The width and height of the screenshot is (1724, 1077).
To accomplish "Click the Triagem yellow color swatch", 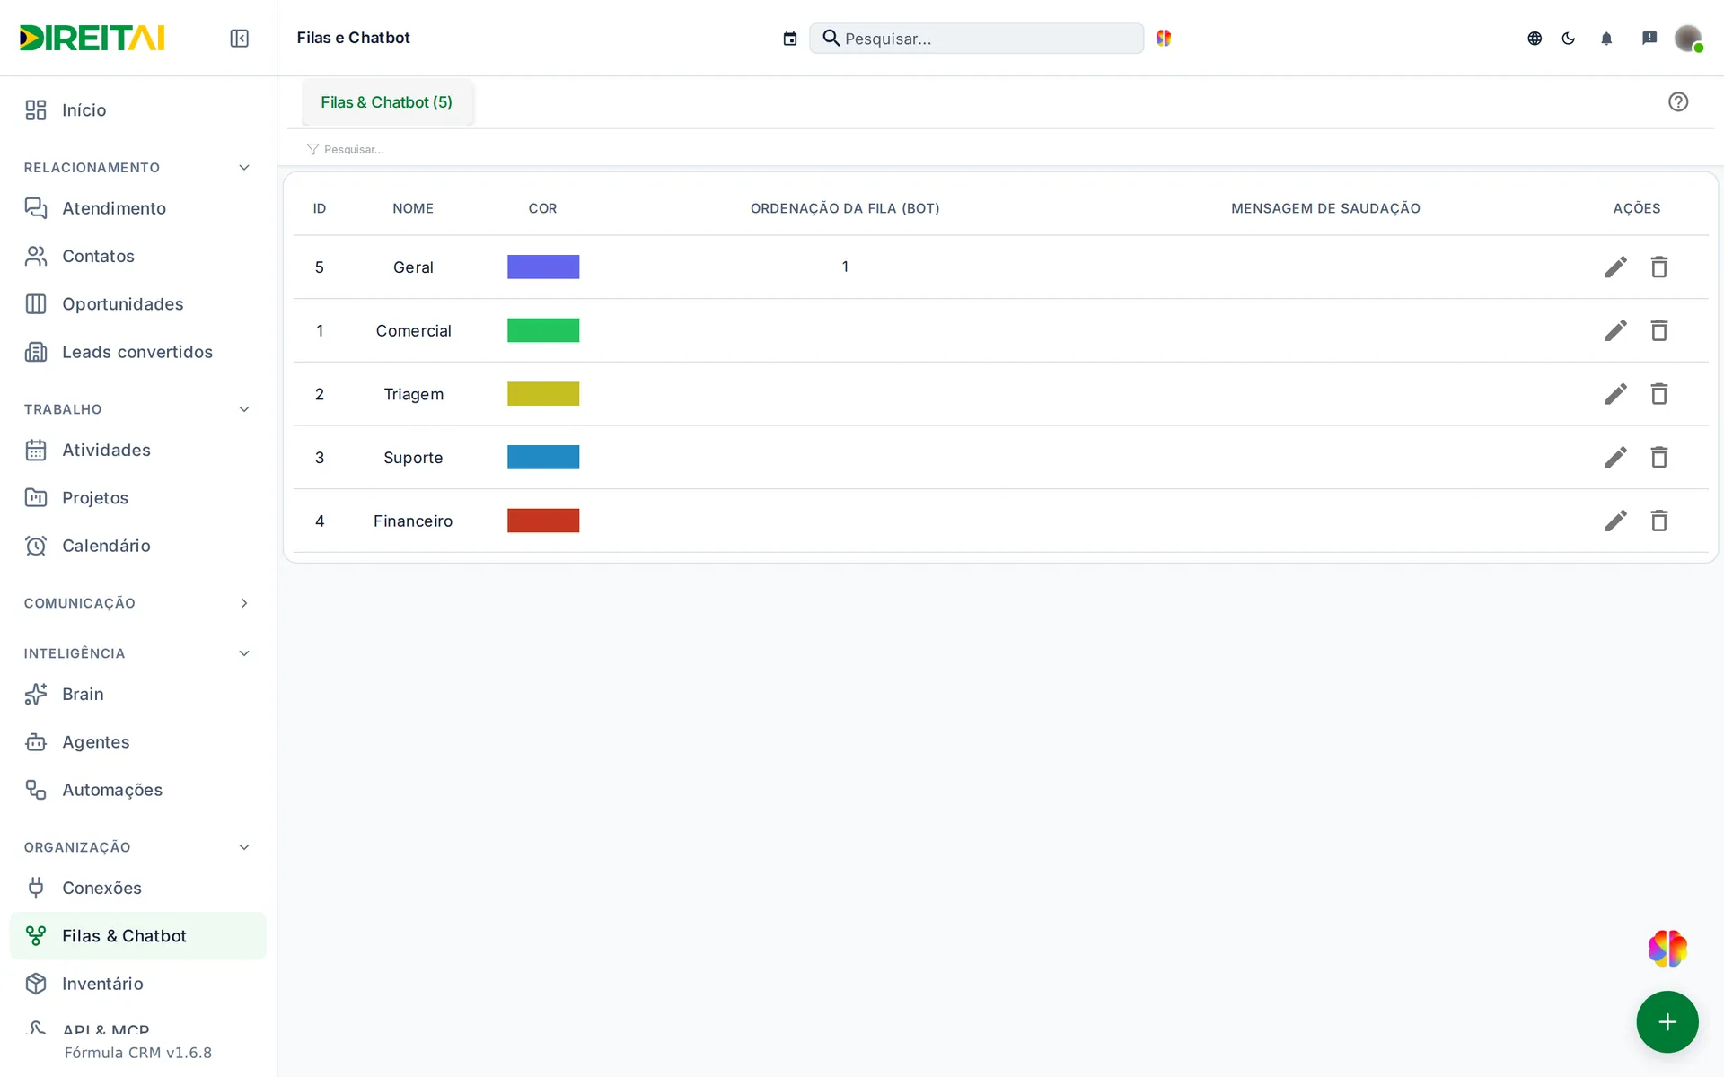I will pos(543,394).
